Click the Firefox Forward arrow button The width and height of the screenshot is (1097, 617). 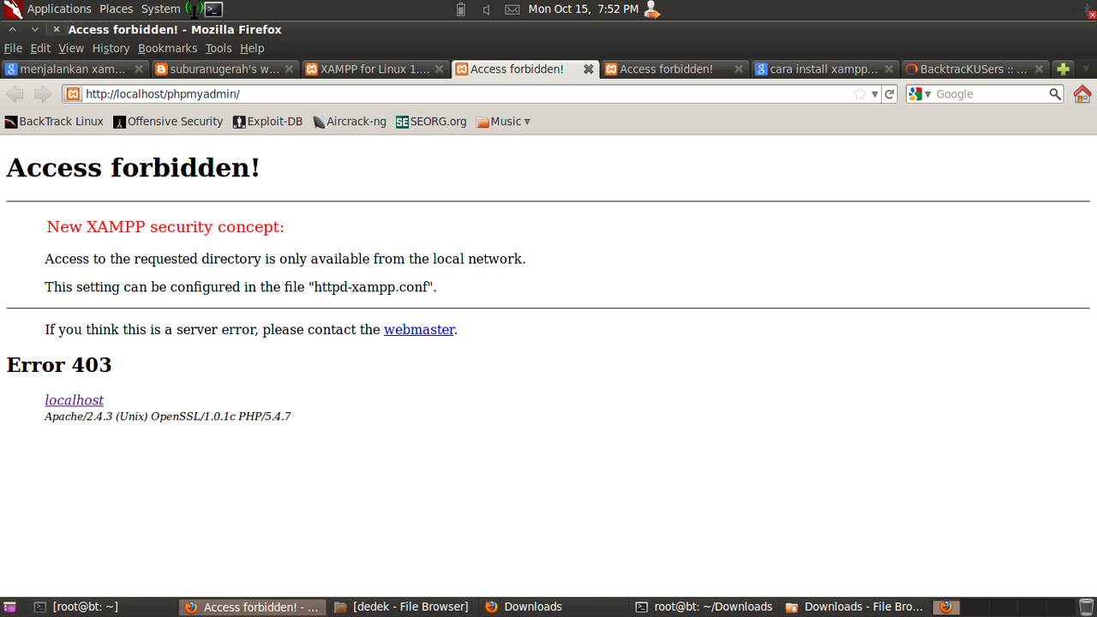click(x=43, y=94)
